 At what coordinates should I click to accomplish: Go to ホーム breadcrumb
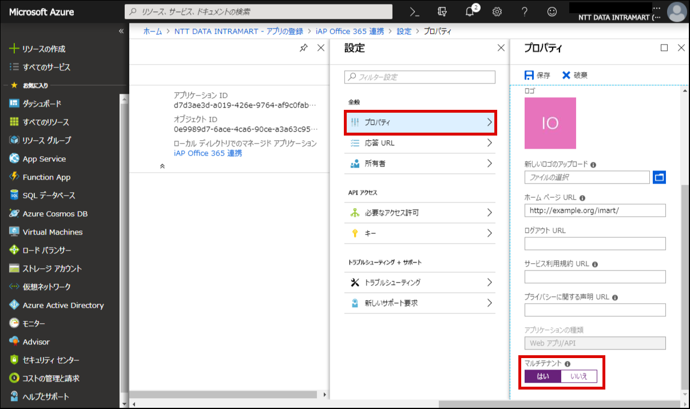point(153,31)
